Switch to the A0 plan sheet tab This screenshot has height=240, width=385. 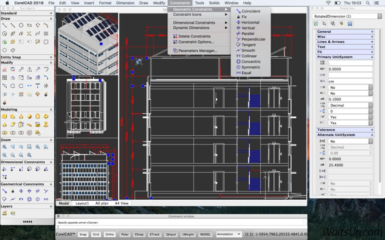pyautogui.click(x=102, y=203)
